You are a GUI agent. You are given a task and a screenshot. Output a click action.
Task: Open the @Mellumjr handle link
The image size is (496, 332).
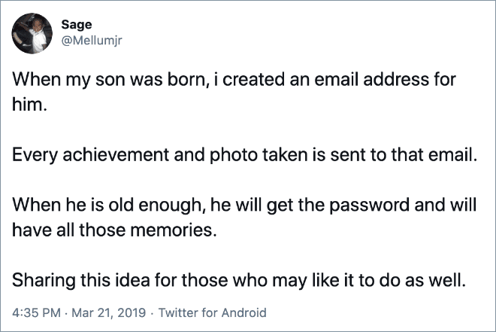pyautogui.click(x=92, y=41)
